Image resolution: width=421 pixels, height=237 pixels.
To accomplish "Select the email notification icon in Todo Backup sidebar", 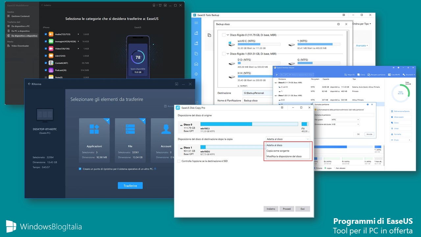I will [x=196, y=64].
